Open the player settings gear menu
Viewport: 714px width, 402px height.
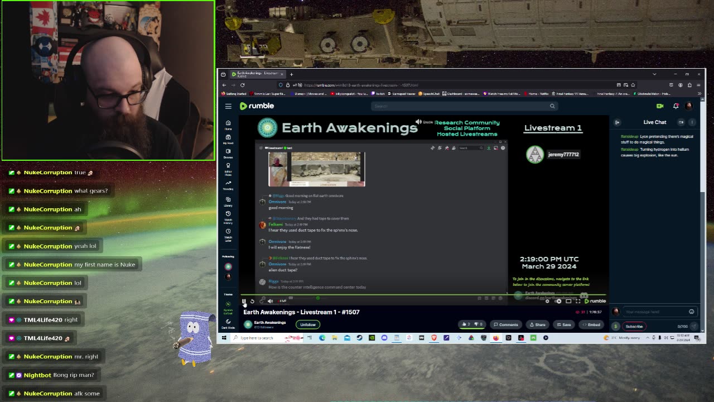547,301
